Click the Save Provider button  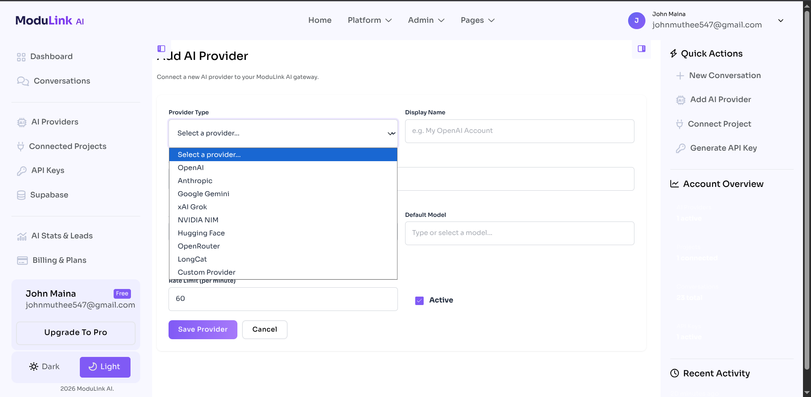[203, 329]
